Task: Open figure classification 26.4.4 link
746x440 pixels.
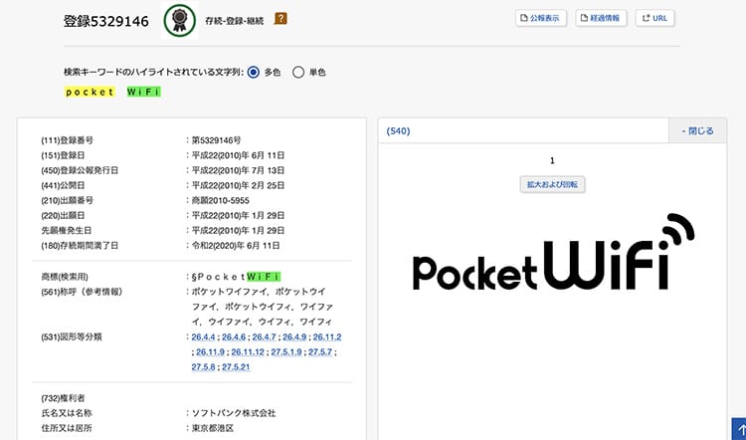Action: (x=203, y=337)
